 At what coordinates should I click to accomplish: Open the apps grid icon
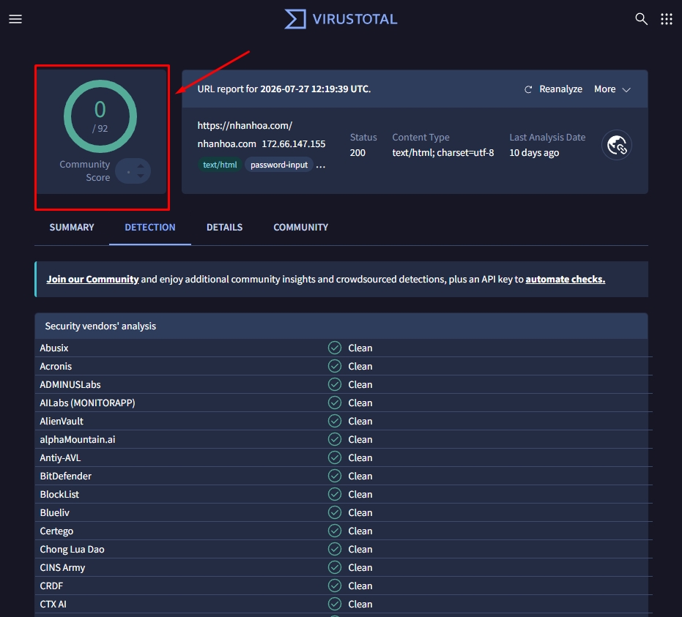(667, 19)
